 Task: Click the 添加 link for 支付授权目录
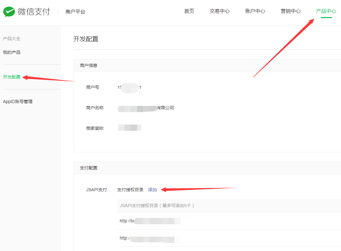click(152, 190)
